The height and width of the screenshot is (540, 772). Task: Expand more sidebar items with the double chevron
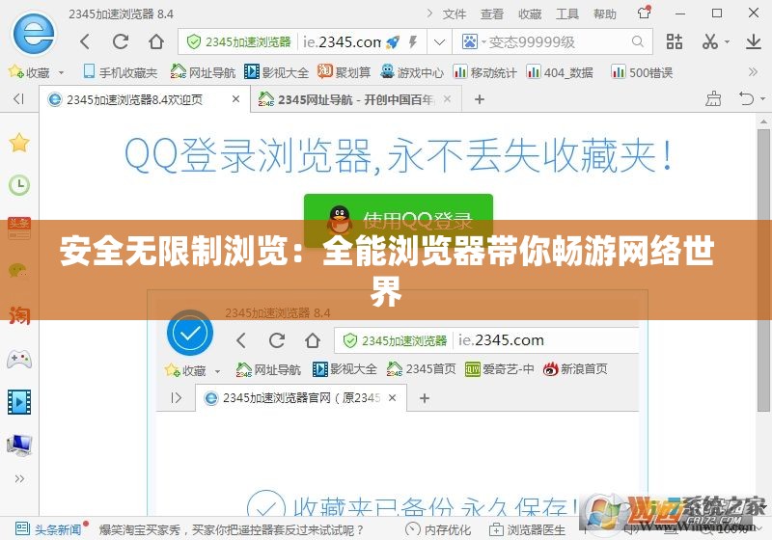click(19, 479)
